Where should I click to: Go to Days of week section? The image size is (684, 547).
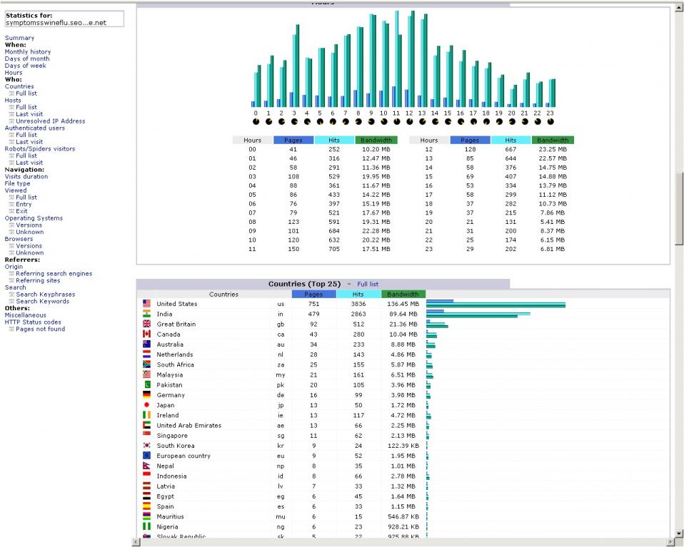click(x=26, y=66)
